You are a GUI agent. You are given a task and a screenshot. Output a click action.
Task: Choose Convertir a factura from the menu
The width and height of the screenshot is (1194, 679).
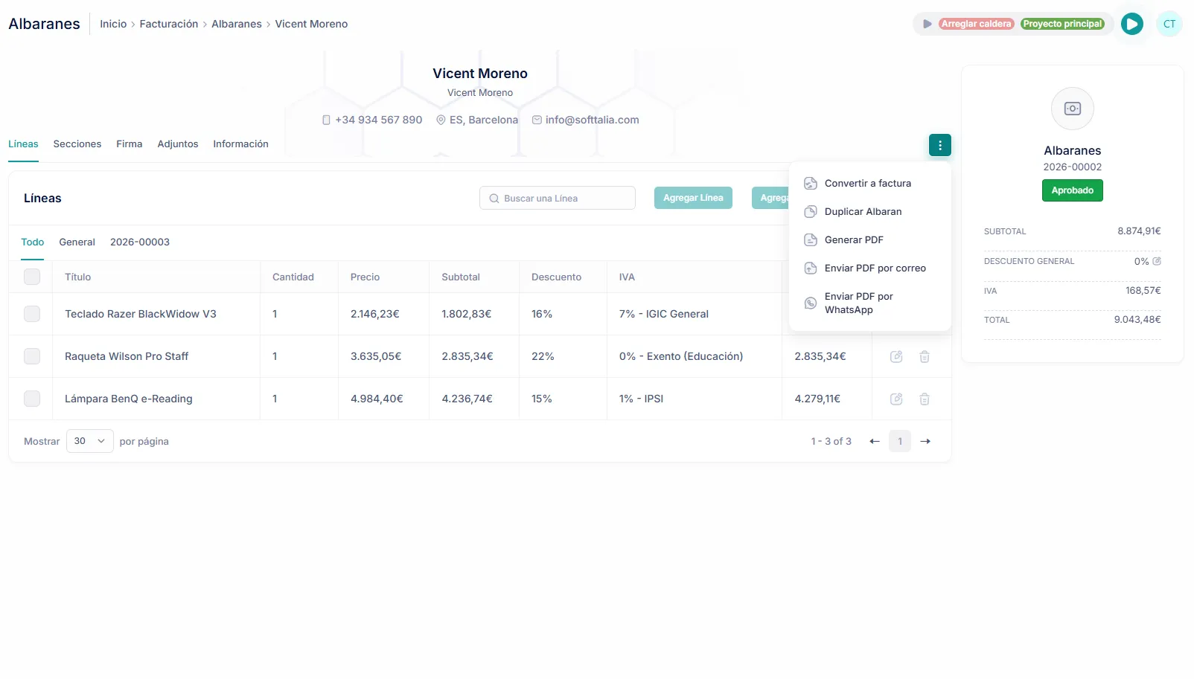pyautogui.click(x=867, y=184)
